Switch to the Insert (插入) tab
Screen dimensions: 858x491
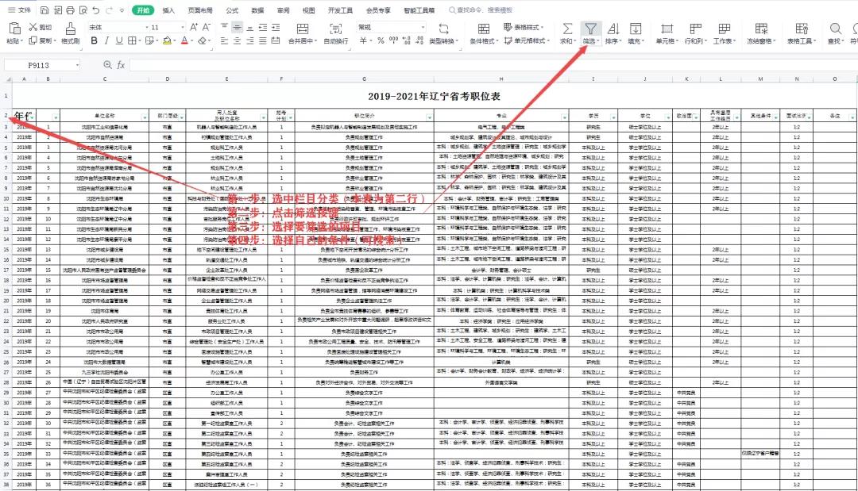(x=168, y=10)
